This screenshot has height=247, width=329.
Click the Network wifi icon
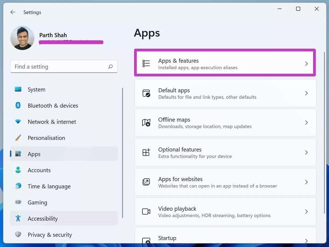[x=18, y=122]
